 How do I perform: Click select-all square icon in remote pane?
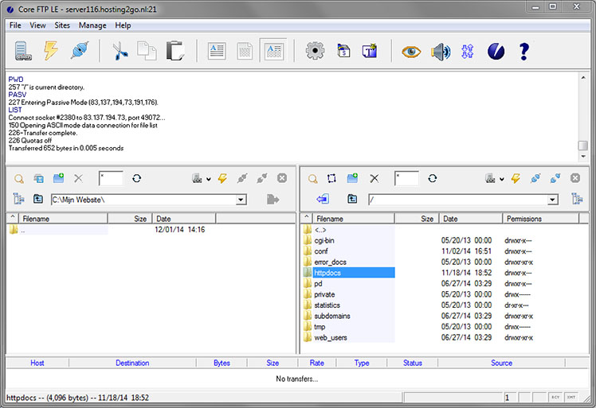pos(331,178)
